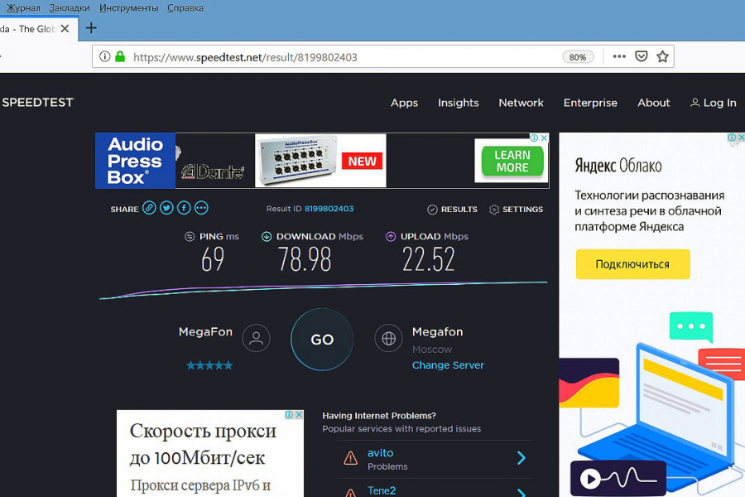The image size is (745, 497).
Task: Open the page actions three-dots menu
Action: [x=619, y=56]
